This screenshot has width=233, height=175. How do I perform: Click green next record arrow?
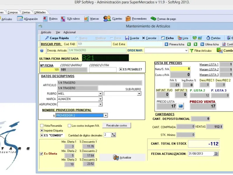[195, 44]
